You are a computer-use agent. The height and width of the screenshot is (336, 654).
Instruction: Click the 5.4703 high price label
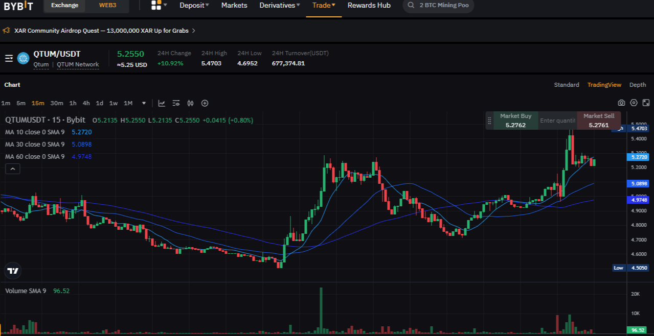(x=639, y=129)
